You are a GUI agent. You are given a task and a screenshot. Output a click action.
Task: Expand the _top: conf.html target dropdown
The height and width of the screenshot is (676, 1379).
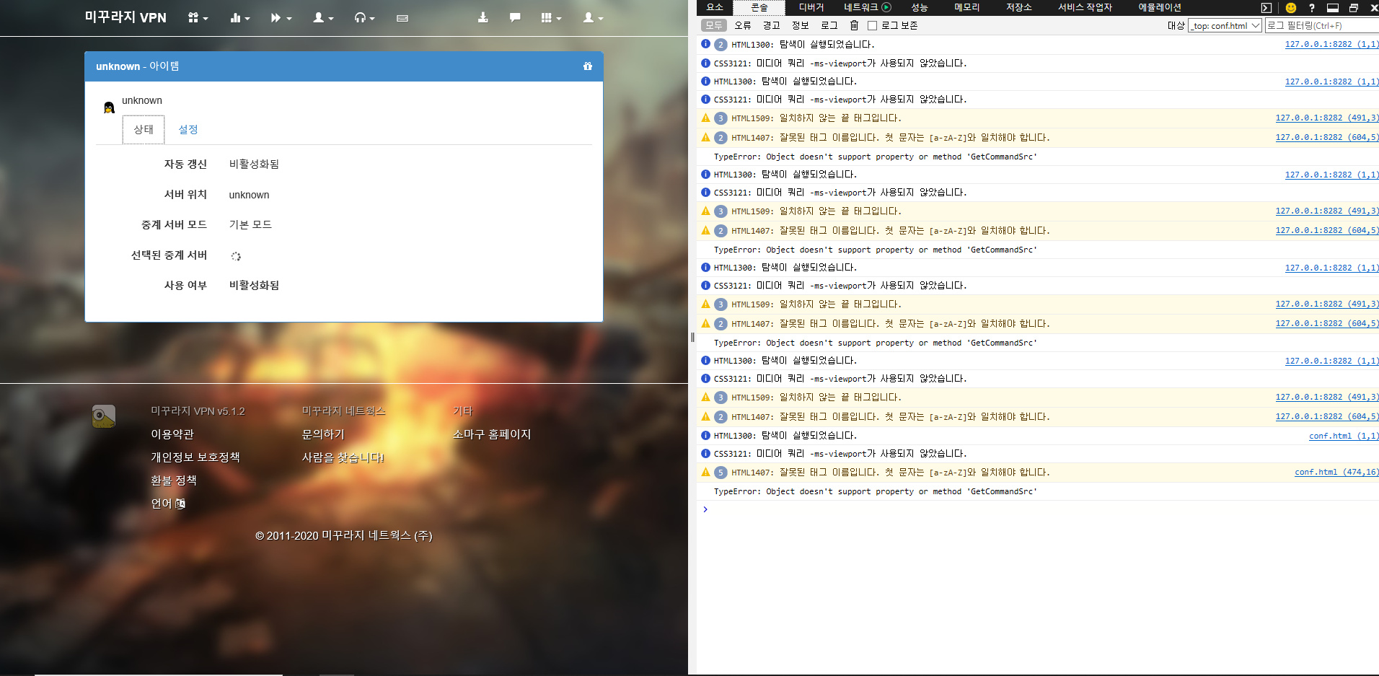click(x=1224, y=25)
